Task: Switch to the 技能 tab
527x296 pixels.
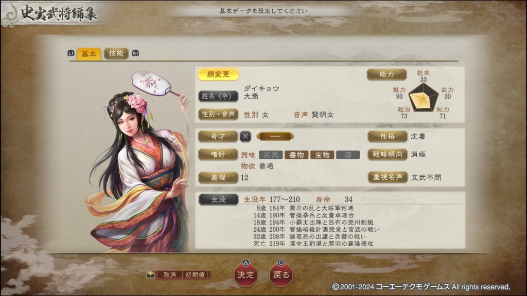Action: click(x=116, y=53)
